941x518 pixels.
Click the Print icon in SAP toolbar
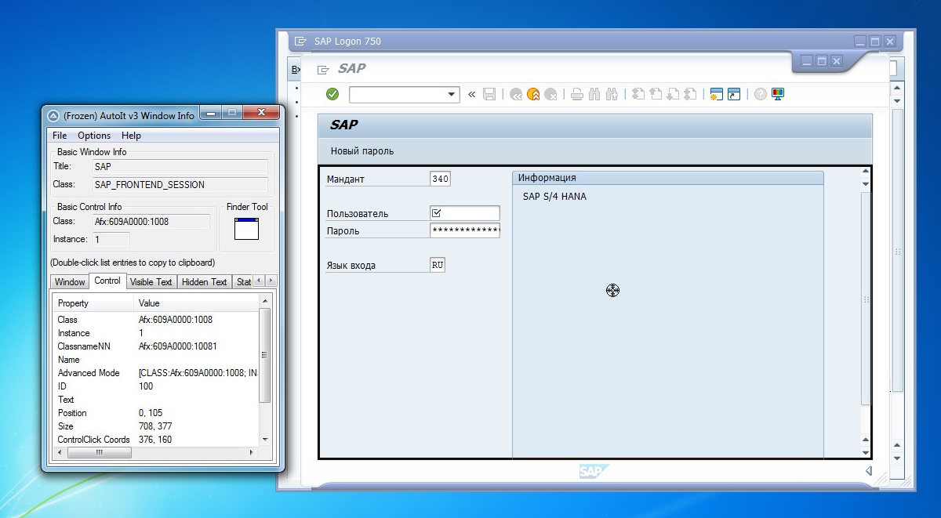576,94
